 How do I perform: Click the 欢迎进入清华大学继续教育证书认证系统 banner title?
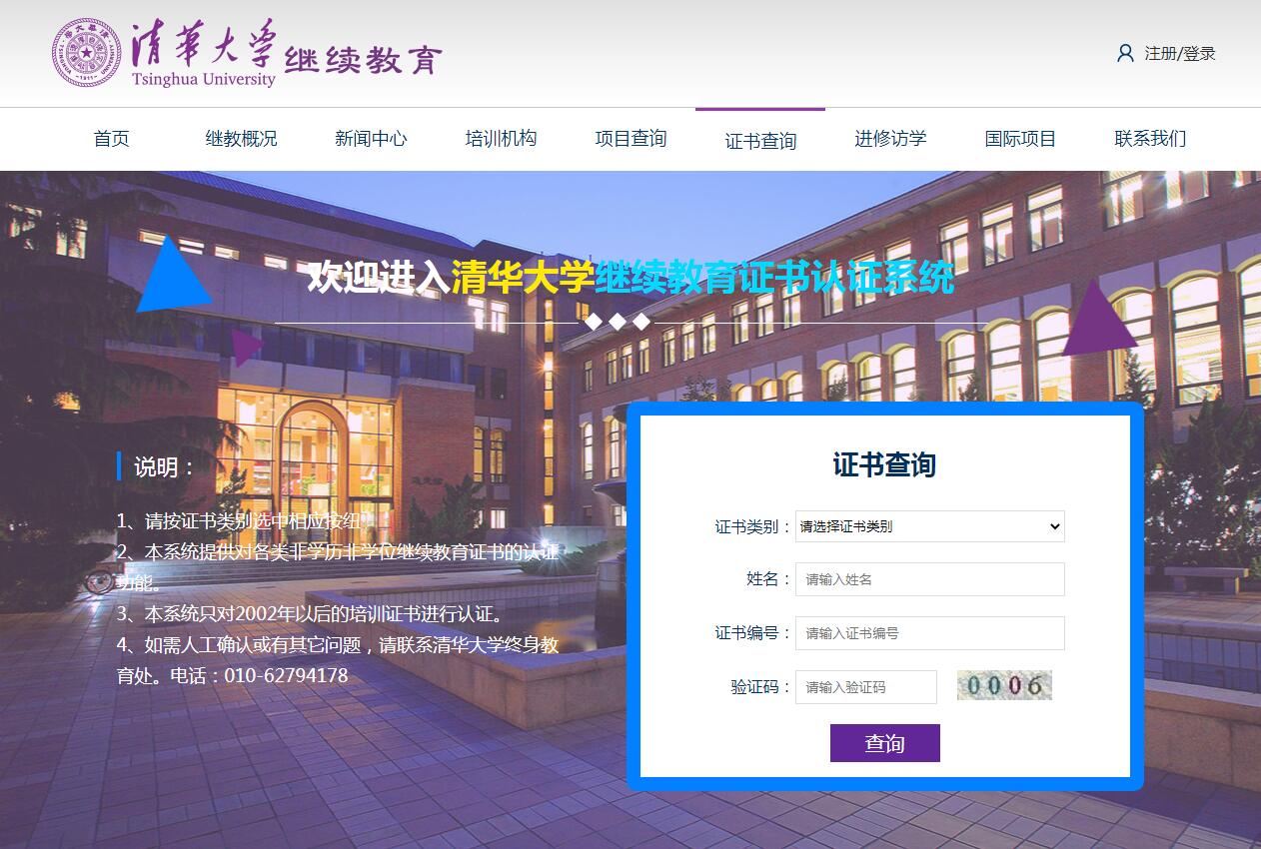pyautogui.click(x=630, y=278)
